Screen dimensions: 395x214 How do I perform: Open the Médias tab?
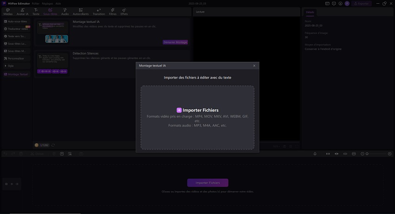click(8, 12)
